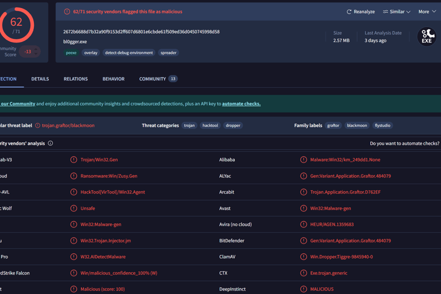Click the DeepInstinct vendor name
The width and height of the screenshot is (441, 294).
tap(233, 289)
